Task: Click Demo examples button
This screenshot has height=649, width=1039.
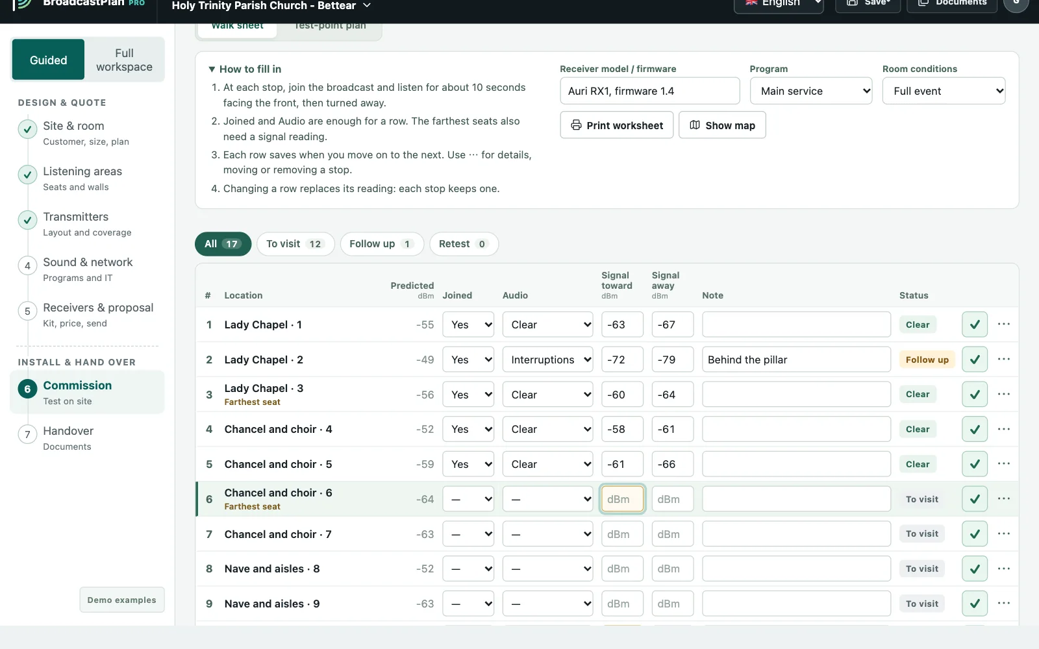Action: 122,600
